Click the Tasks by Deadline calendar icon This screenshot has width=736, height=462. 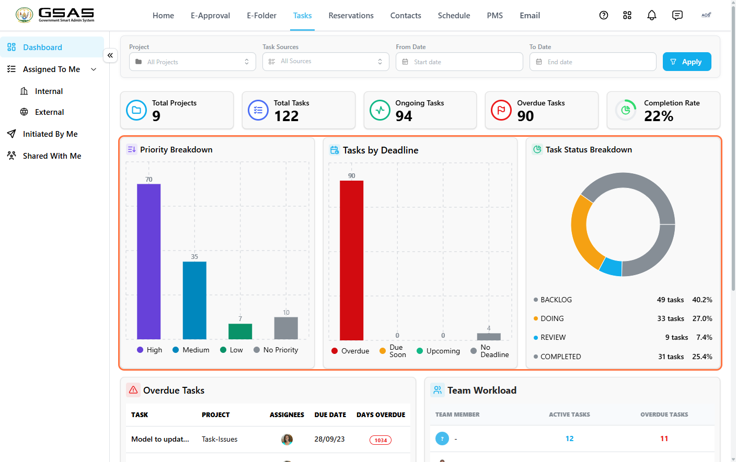click(335, 150)
